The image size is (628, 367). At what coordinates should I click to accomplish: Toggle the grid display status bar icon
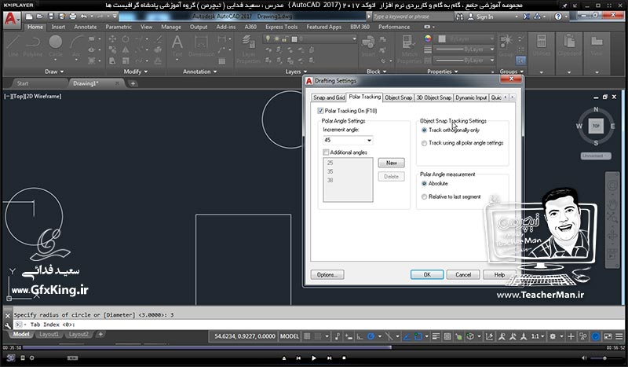pos(307,336)
